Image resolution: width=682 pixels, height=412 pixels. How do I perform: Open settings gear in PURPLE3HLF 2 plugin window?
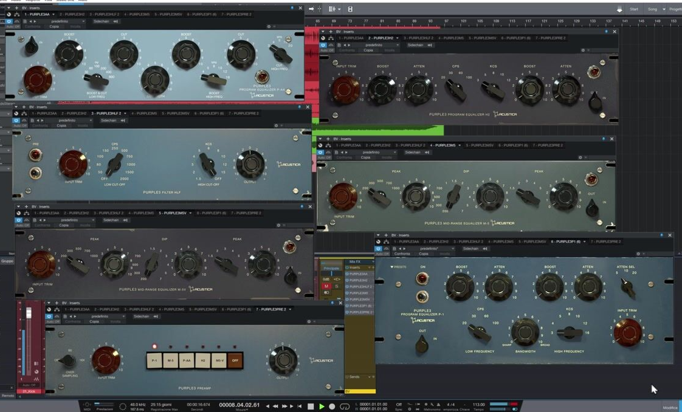[276, 126]
